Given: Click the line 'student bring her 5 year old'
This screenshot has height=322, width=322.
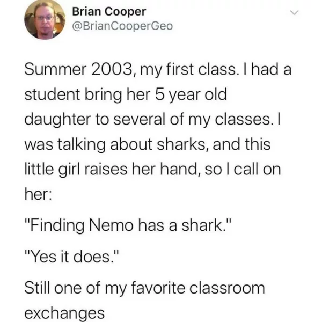Looking at the screenshot, I should click(x=126, y=95).
